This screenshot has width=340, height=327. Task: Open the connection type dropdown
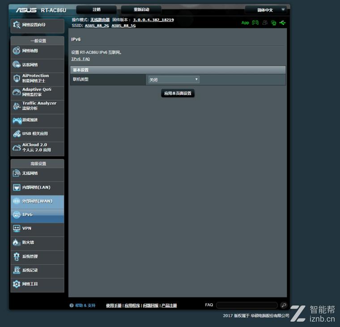pyautogui.click(x=174, y=79)
